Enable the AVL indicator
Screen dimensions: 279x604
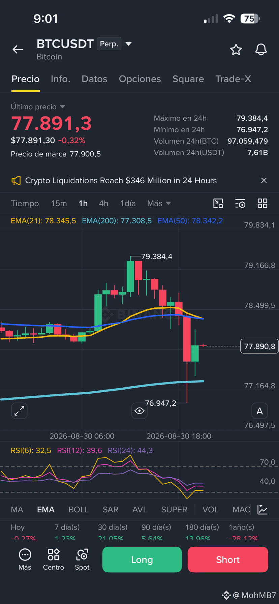click(140, 510)
